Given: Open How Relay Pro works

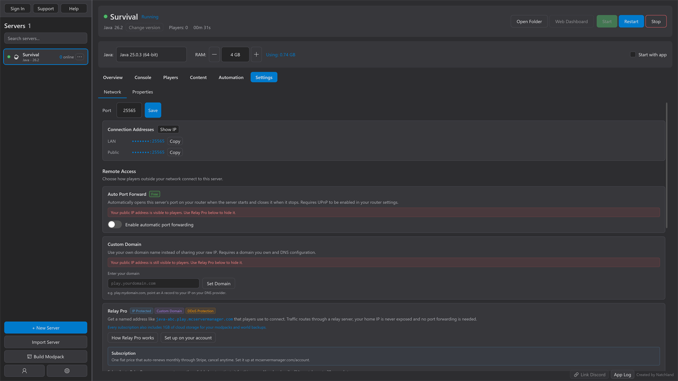Looking at the screenshot, I should point(133,338).
